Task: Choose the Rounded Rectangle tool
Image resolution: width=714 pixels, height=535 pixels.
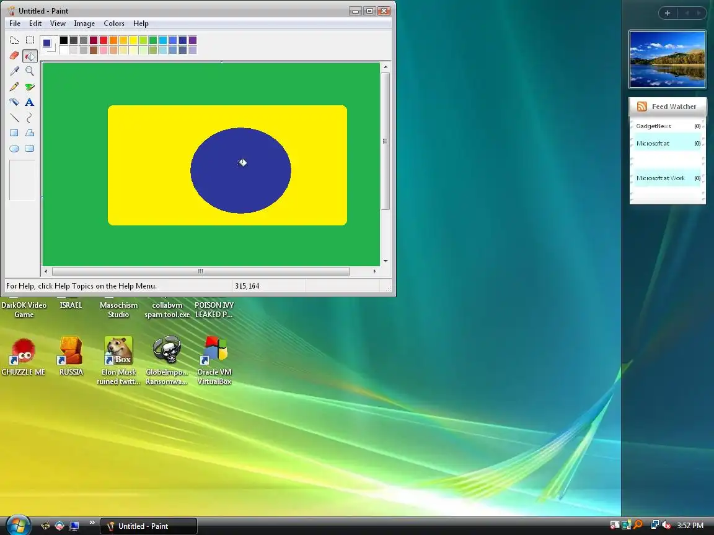Action: [x=30, y=149]
